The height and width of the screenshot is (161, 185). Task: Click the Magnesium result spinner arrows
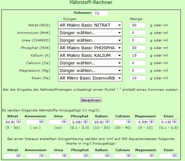(x=151, y=122)
